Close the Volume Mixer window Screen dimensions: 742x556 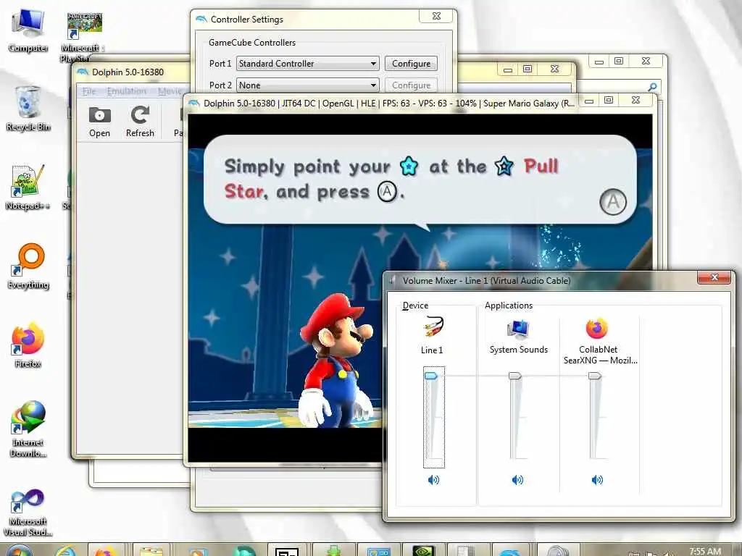(x=714, y=277)
